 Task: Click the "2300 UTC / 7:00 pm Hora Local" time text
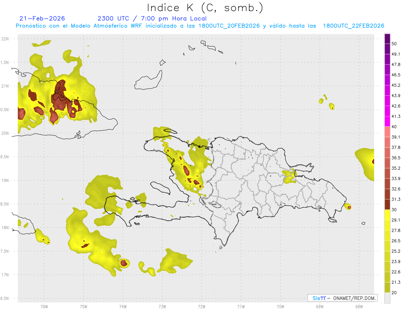(x=152, y=18)
